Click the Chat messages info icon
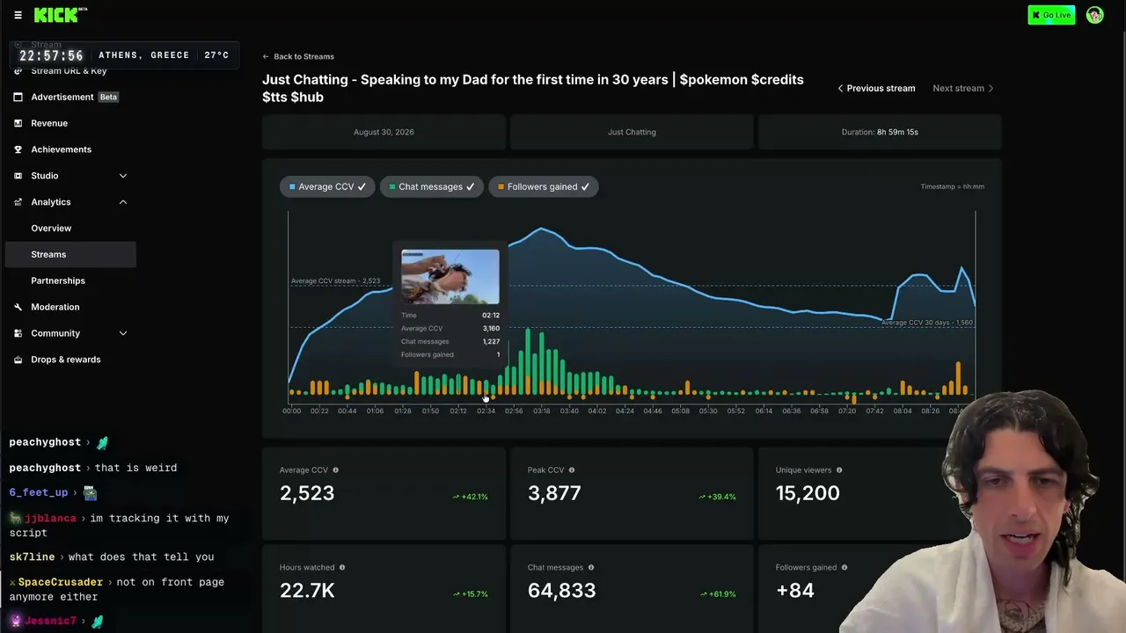The image size is (1126, 633). click(590, 568)
